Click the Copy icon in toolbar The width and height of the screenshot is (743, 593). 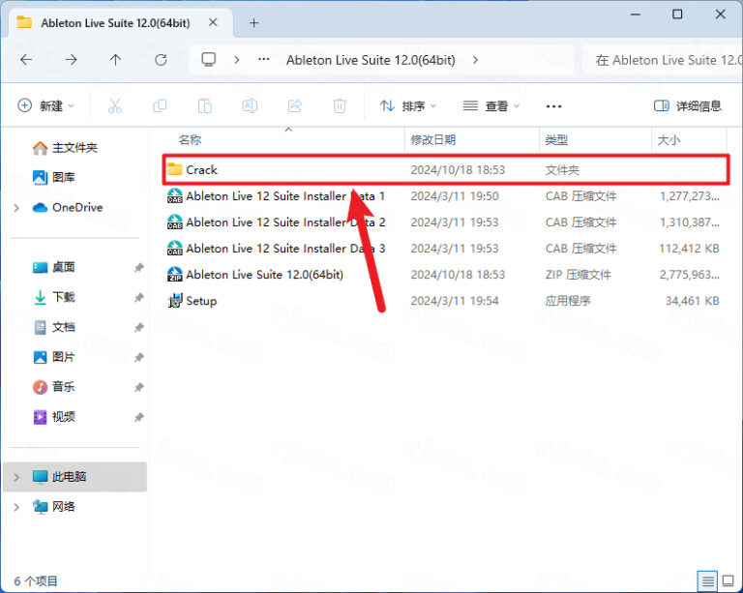[160, 105]
